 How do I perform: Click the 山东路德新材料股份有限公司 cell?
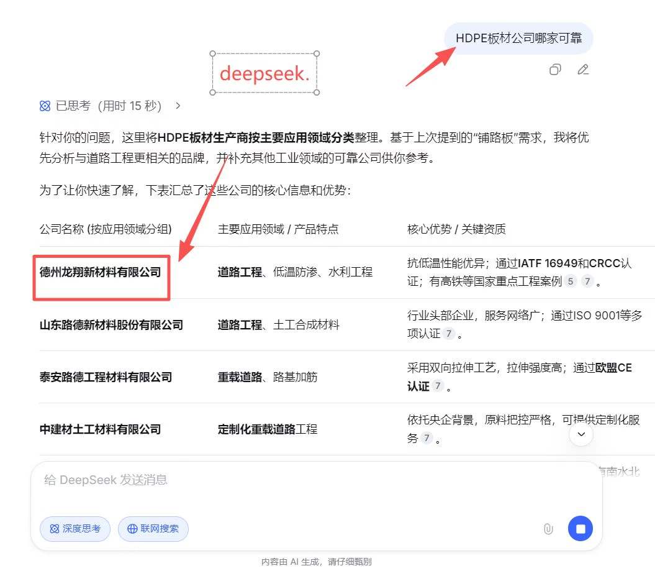point(111,325)
